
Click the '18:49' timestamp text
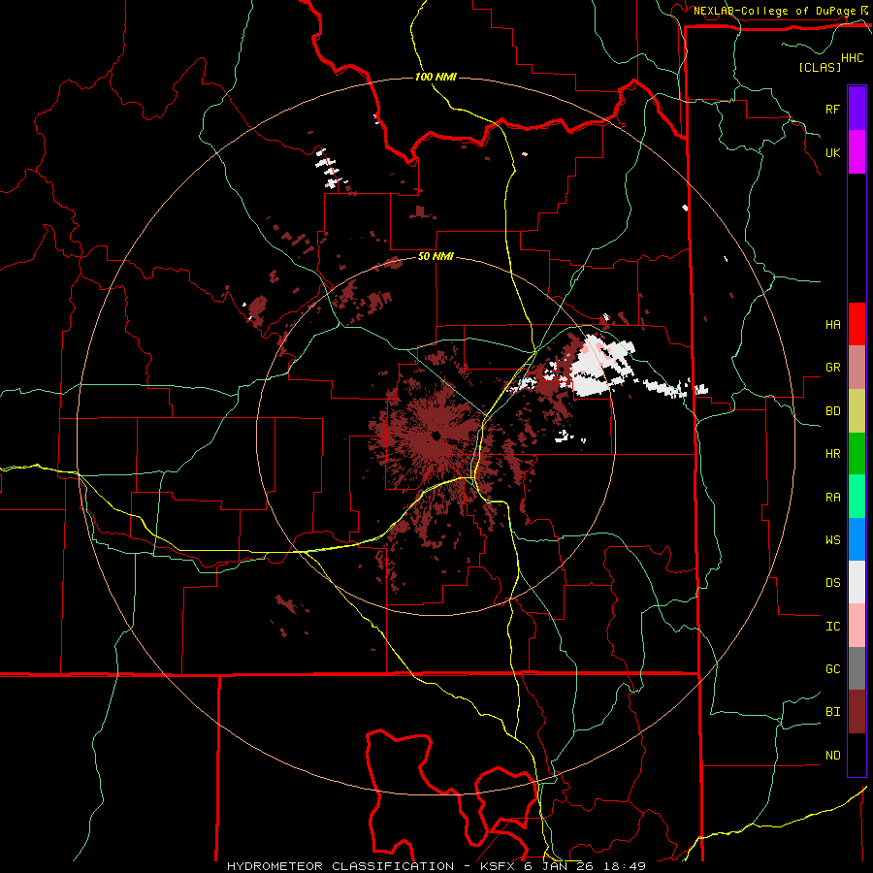click(624, 866)
